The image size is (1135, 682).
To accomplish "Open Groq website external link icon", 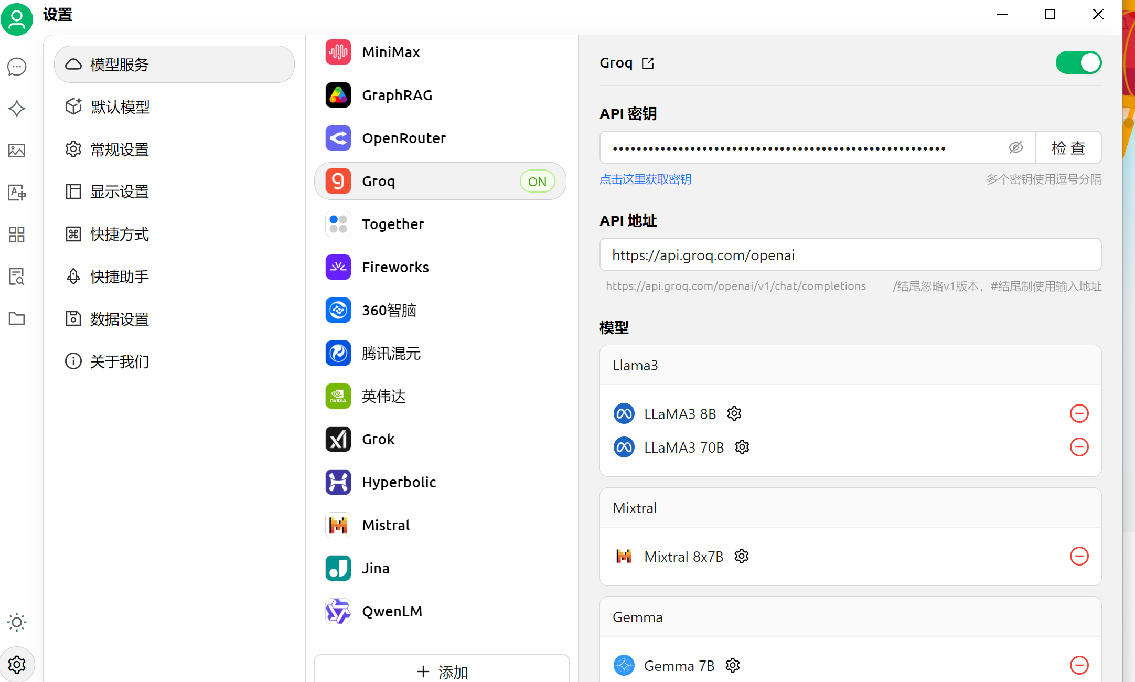I will 648,63.
